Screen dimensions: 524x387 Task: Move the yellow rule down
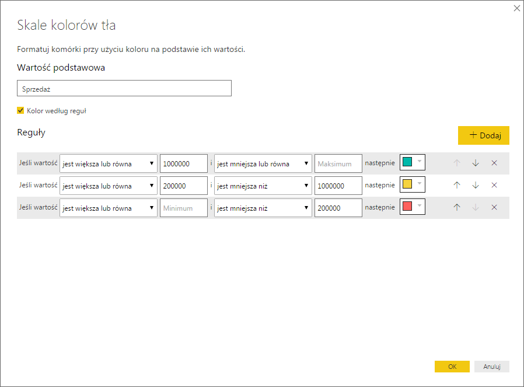pyautogui.click(x=476, y=185)
